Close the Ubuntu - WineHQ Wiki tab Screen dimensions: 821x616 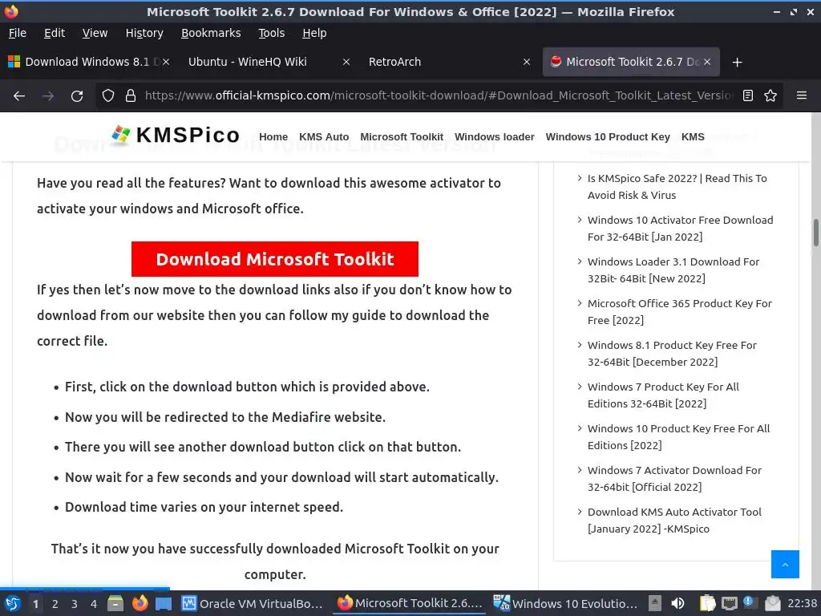click(x=346, y=62)
